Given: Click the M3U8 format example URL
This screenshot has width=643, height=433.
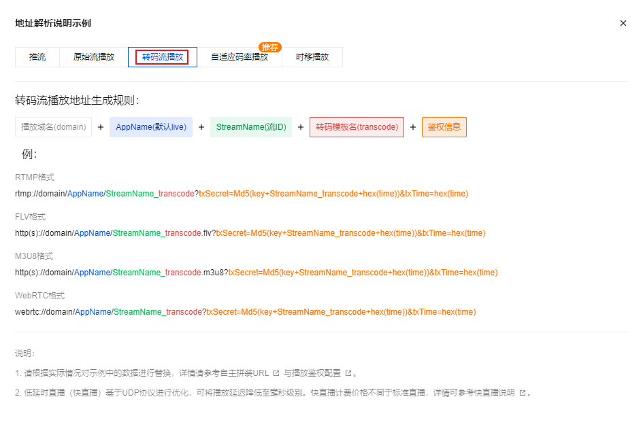Looking at the screenshot, I should point(256,273).
